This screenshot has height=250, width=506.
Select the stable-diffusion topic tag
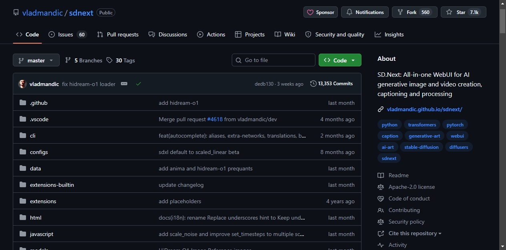[422, 147]
